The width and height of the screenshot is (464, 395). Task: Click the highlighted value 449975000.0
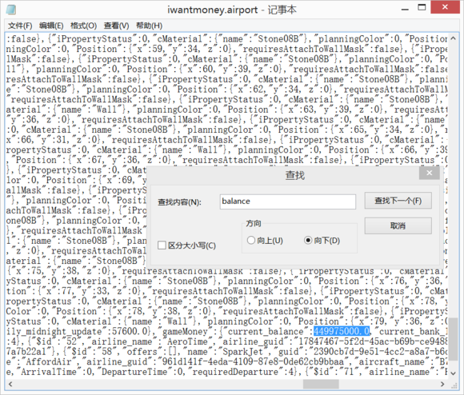[x=342, y=331]
